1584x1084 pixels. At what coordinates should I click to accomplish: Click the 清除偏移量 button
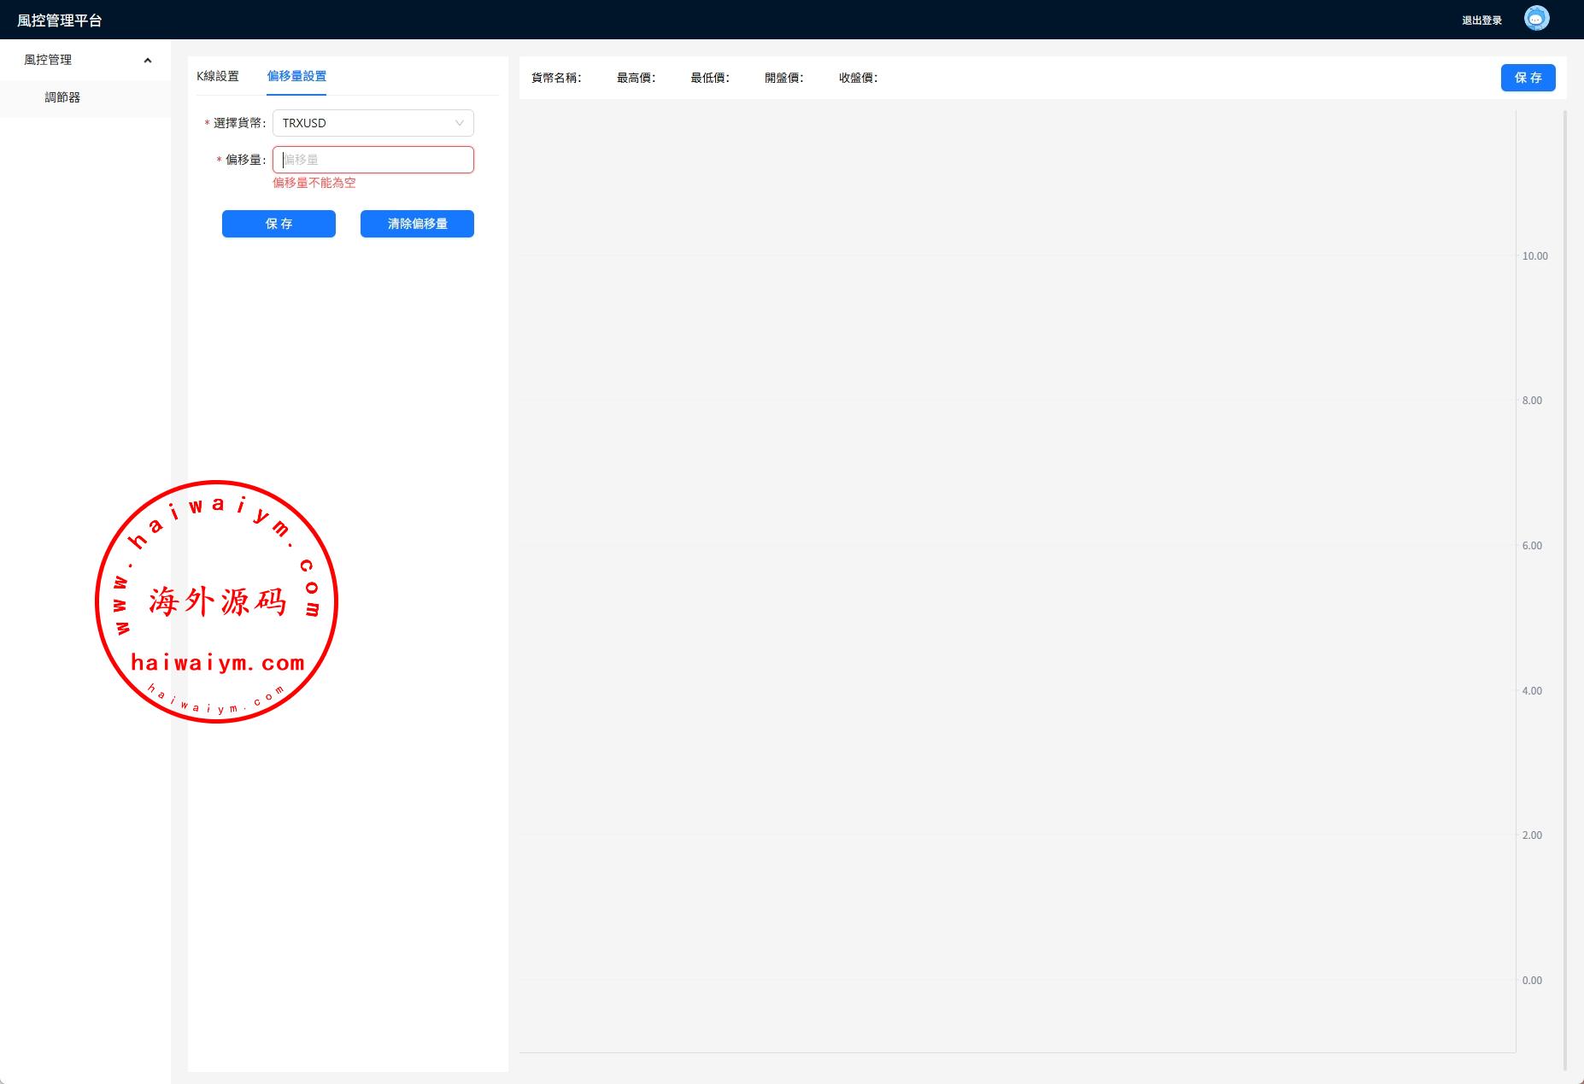pyautogui.click(x=417, y=224)
